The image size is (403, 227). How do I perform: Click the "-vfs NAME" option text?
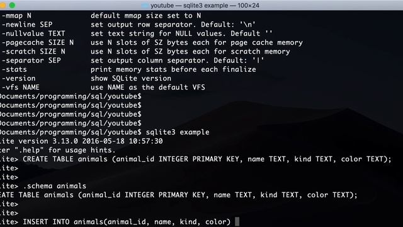21,87
